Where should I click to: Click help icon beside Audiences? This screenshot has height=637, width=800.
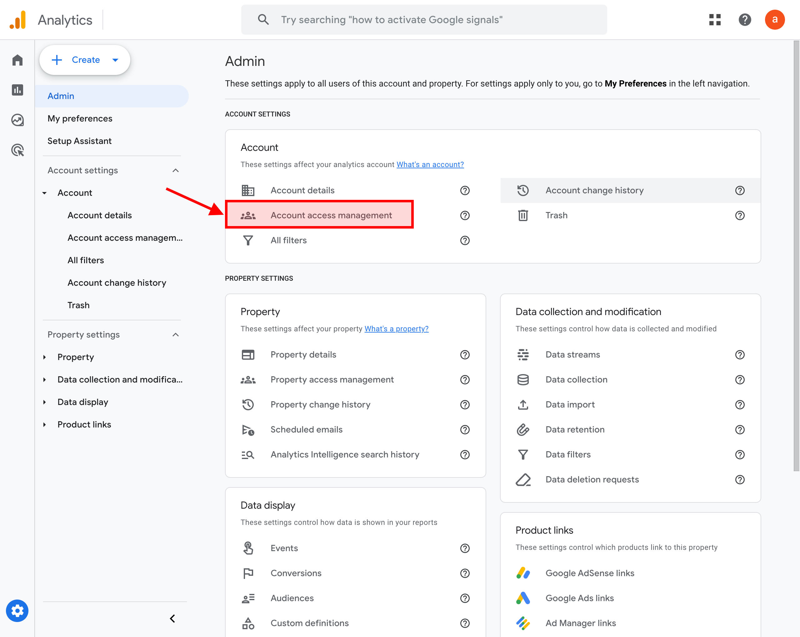pyautogui.click(x=465, y=598)
